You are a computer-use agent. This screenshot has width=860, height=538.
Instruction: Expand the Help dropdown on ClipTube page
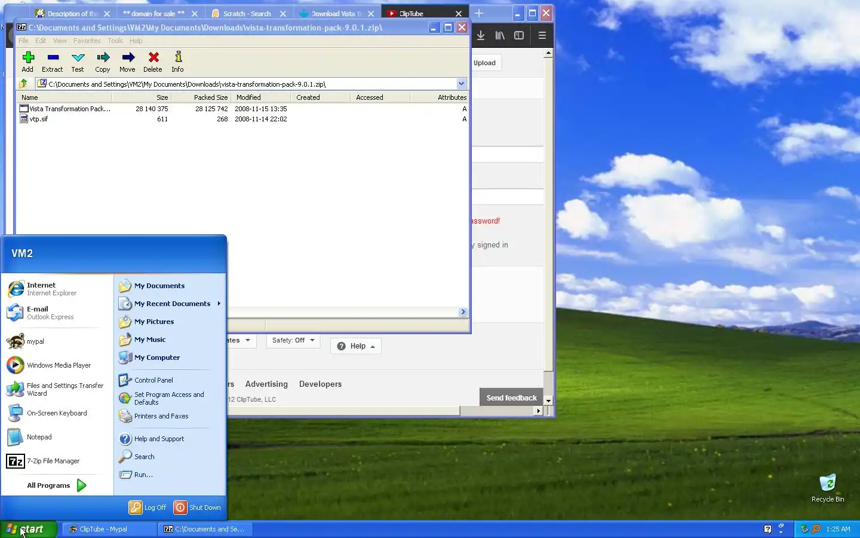tap(356, 346)
